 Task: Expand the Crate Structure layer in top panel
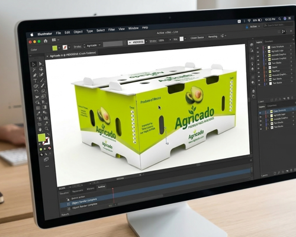266,47
